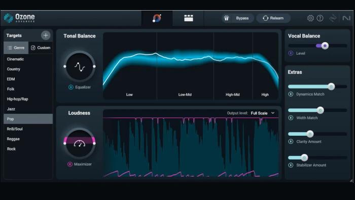355x200 pixels.
Task: Toggle the Dynamics Match power button
Action: [291, 94]
